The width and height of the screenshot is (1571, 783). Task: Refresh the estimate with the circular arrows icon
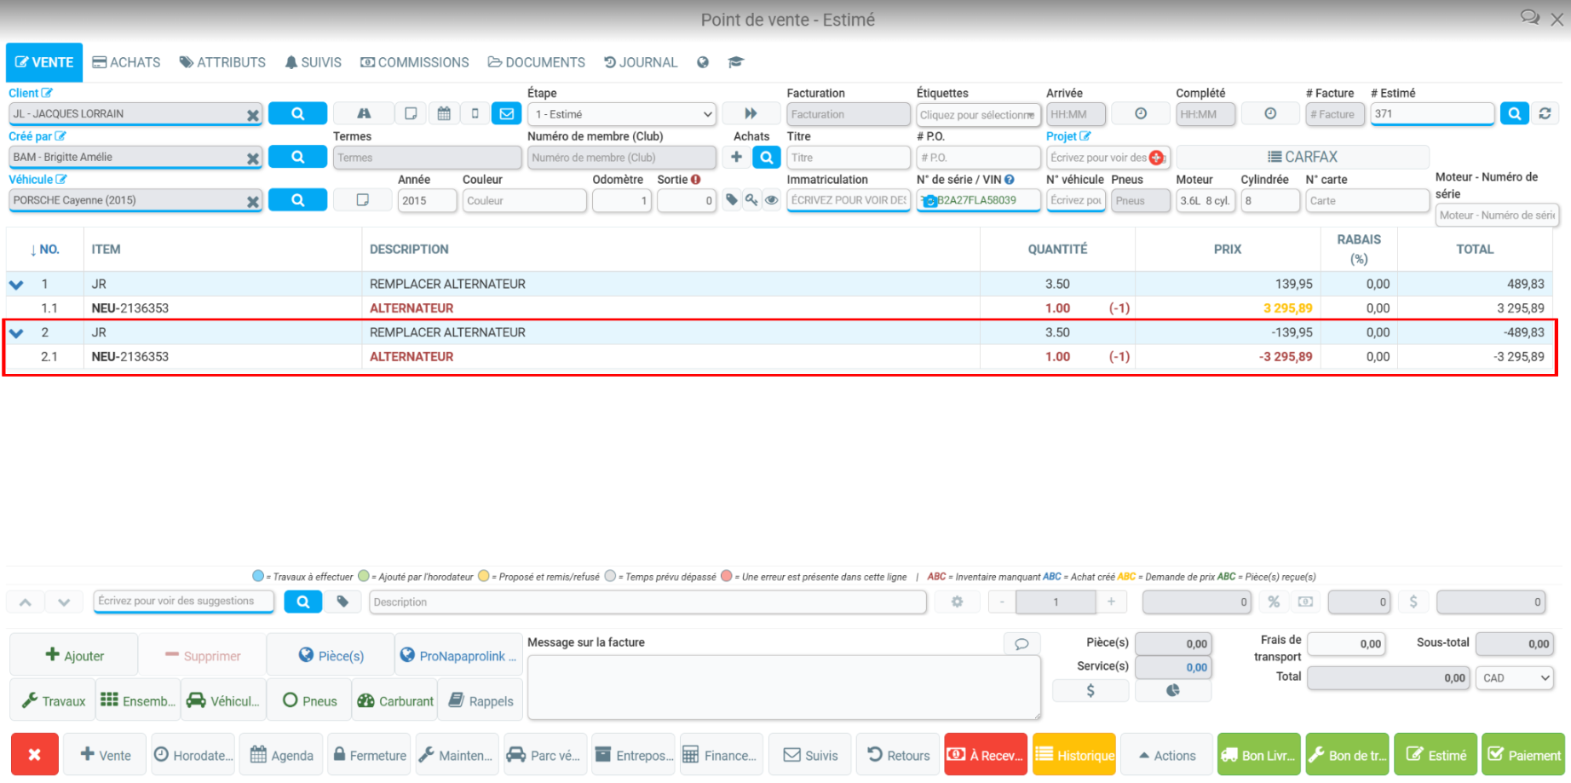(1545, 113)
